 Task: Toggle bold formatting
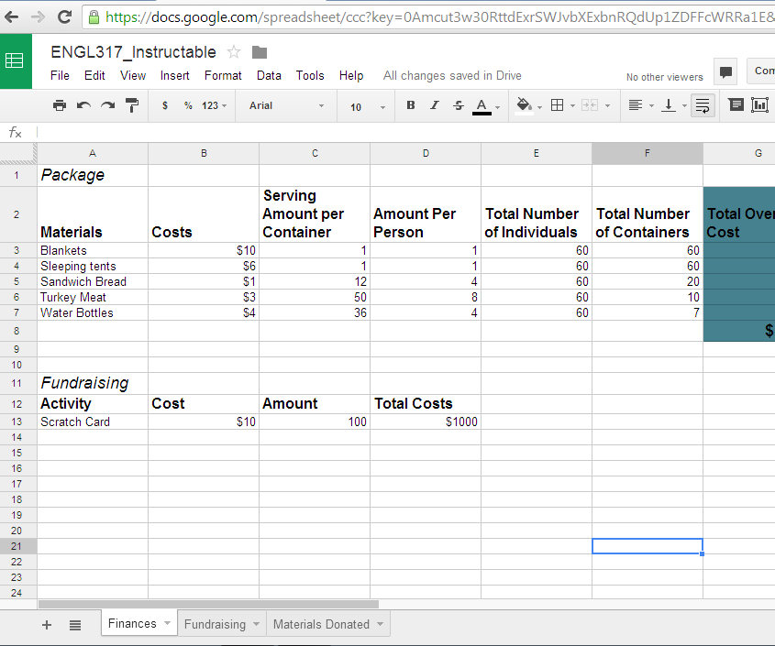click(x=410, y=105)
